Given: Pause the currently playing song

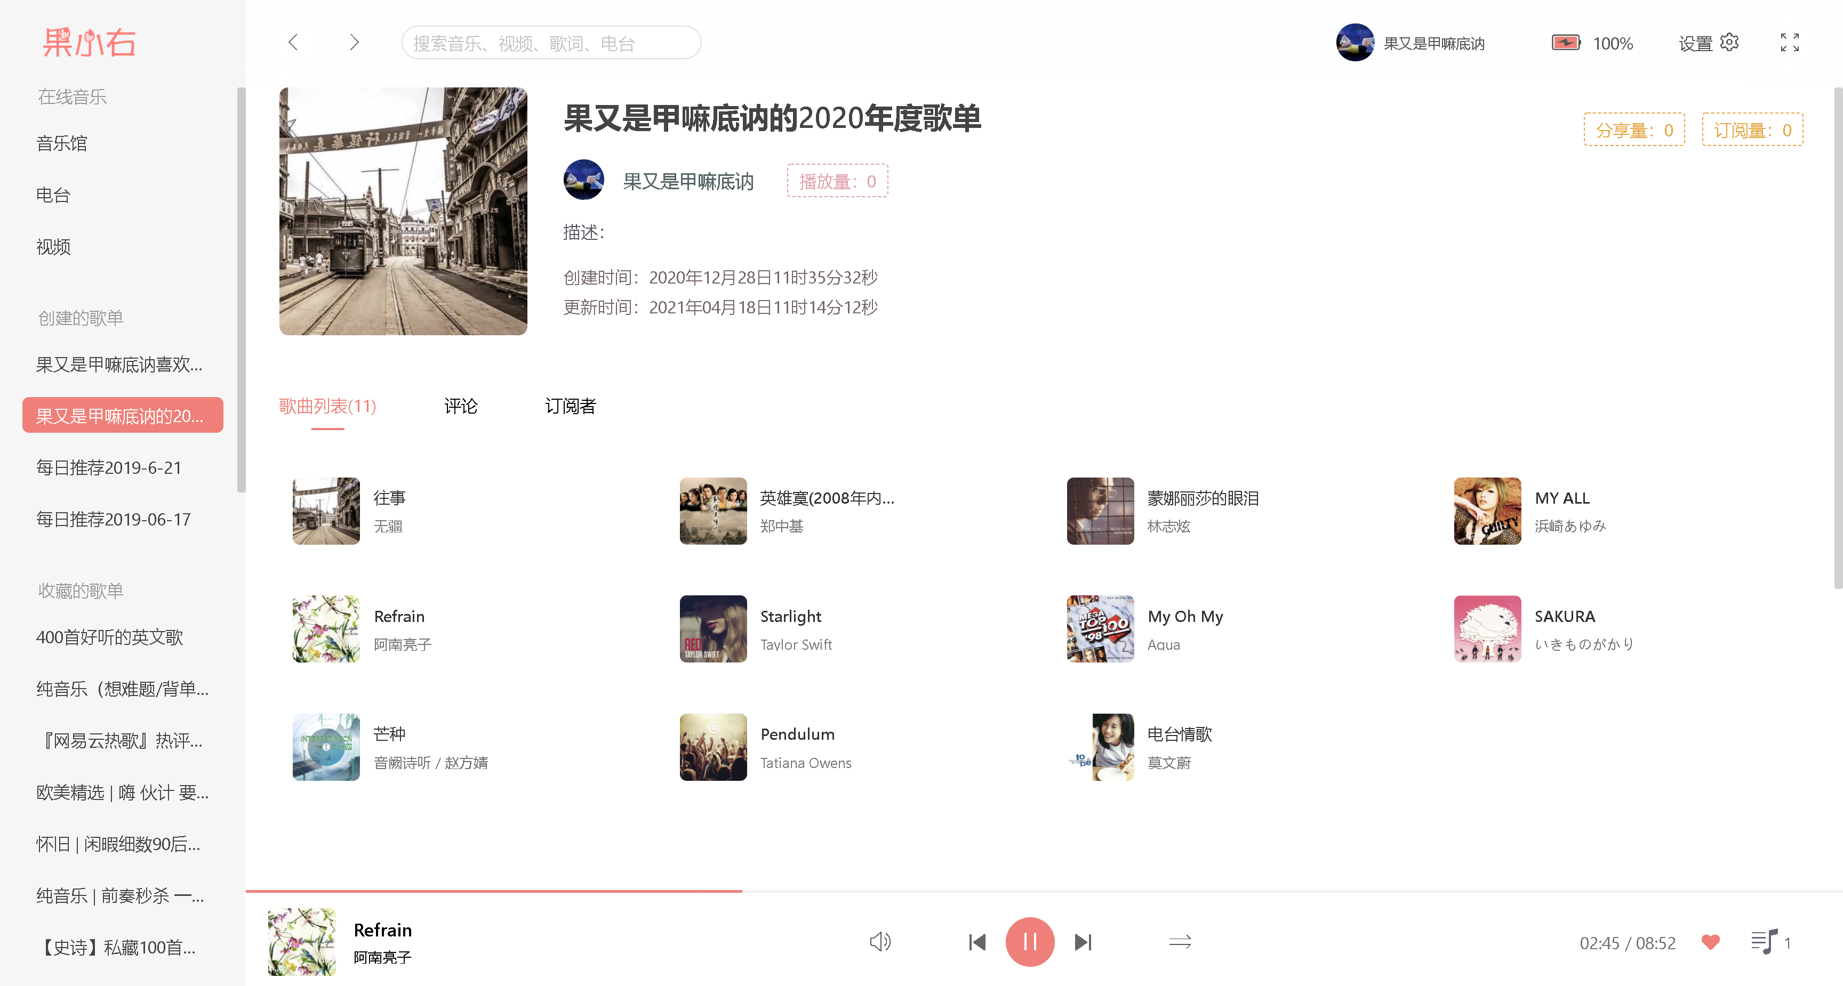Looking at the screenshot, I should (x=1029, y=942).
